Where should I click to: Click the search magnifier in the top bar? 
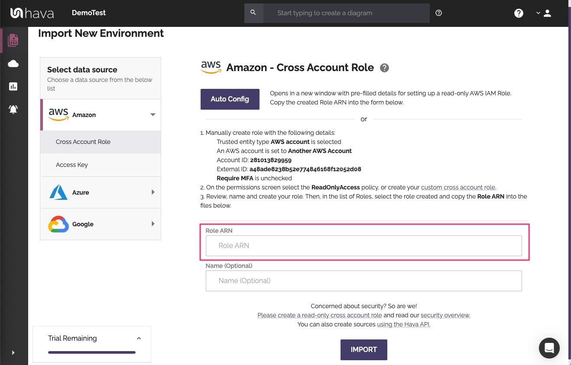coord(253,13)
